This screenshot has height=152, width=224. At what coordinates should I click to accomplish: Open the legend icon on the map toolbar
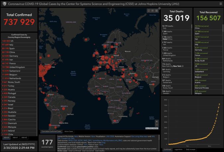(153, 11)
